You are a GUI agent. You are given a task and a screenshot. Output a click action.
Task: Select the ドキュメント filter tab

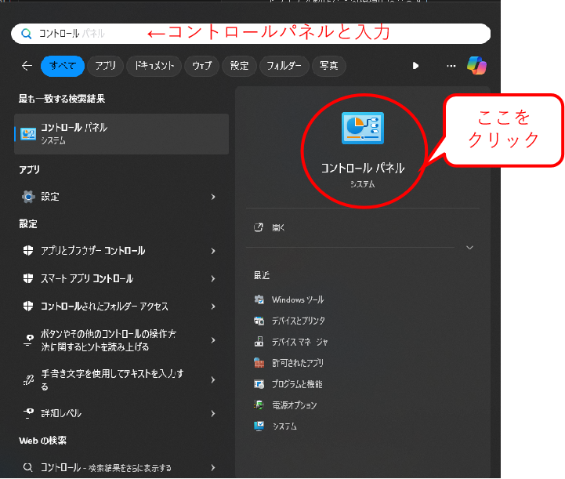(x=154, y=66)
